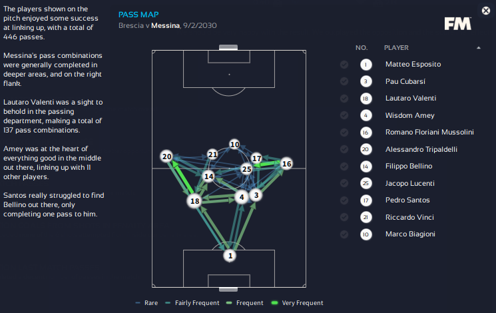Image resolution: width=496 pixels, height=313 pixels.
Task: Click the number 3 badge beside Pau Cubarsí
Action: pos(366,81)
